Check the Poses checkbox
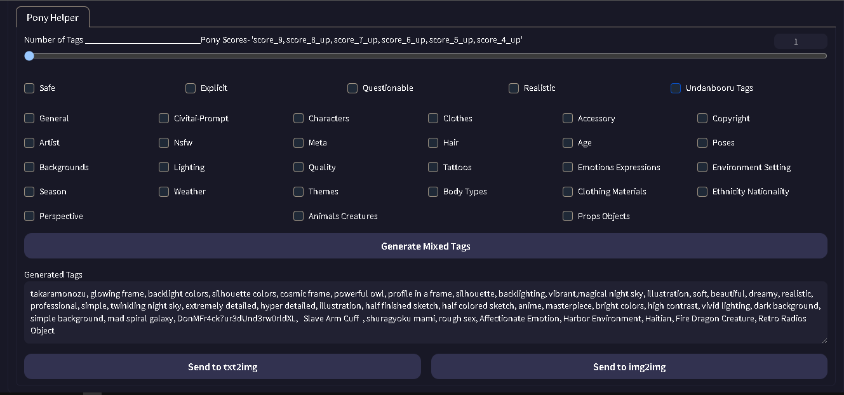Viewport: 844px width, 395px height. coord(702,143)
